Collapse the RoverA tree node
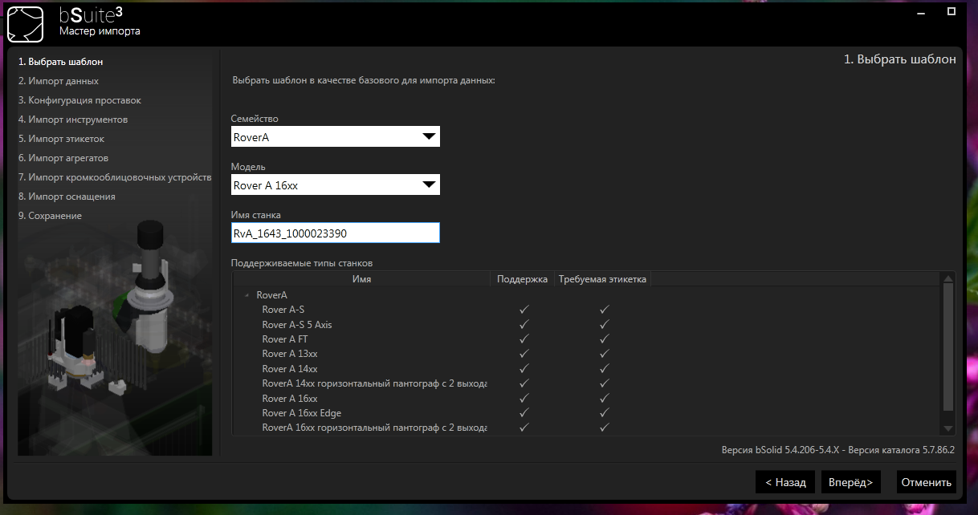 coord(247,295)
